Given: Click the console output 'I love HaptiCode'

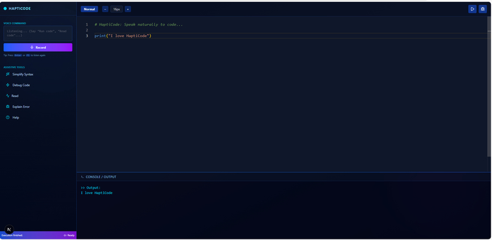Looking at the screenshot, I should tap(96, 193).
